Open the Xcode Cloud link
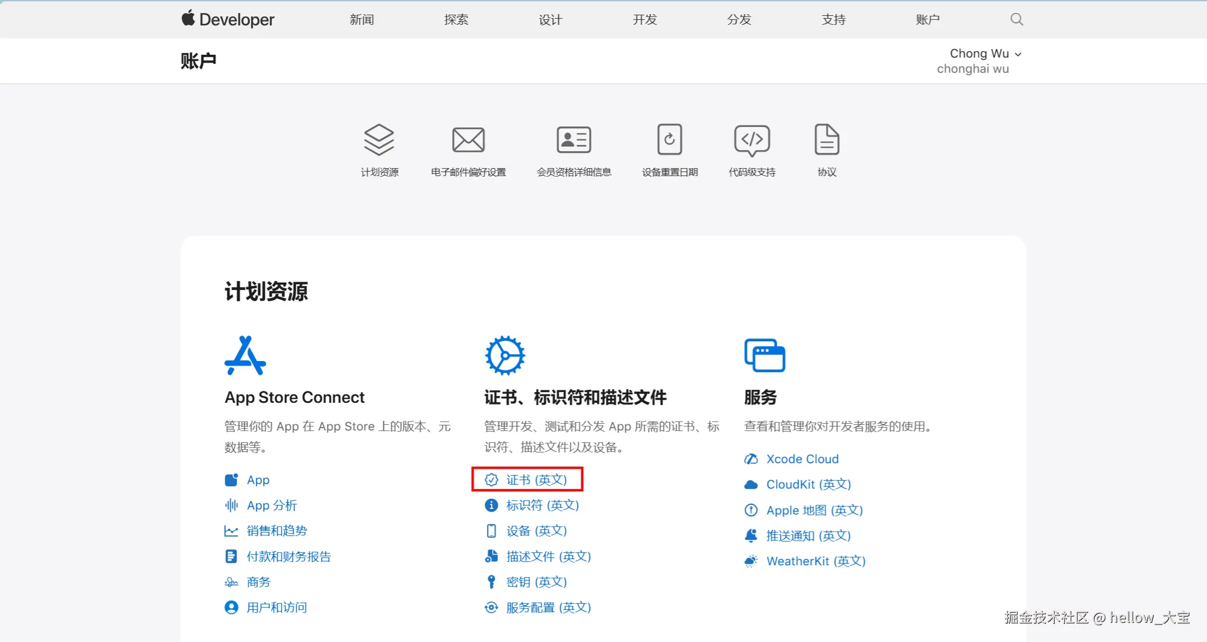This screenshot has width=1207, height=642. [x=802, y=459]
